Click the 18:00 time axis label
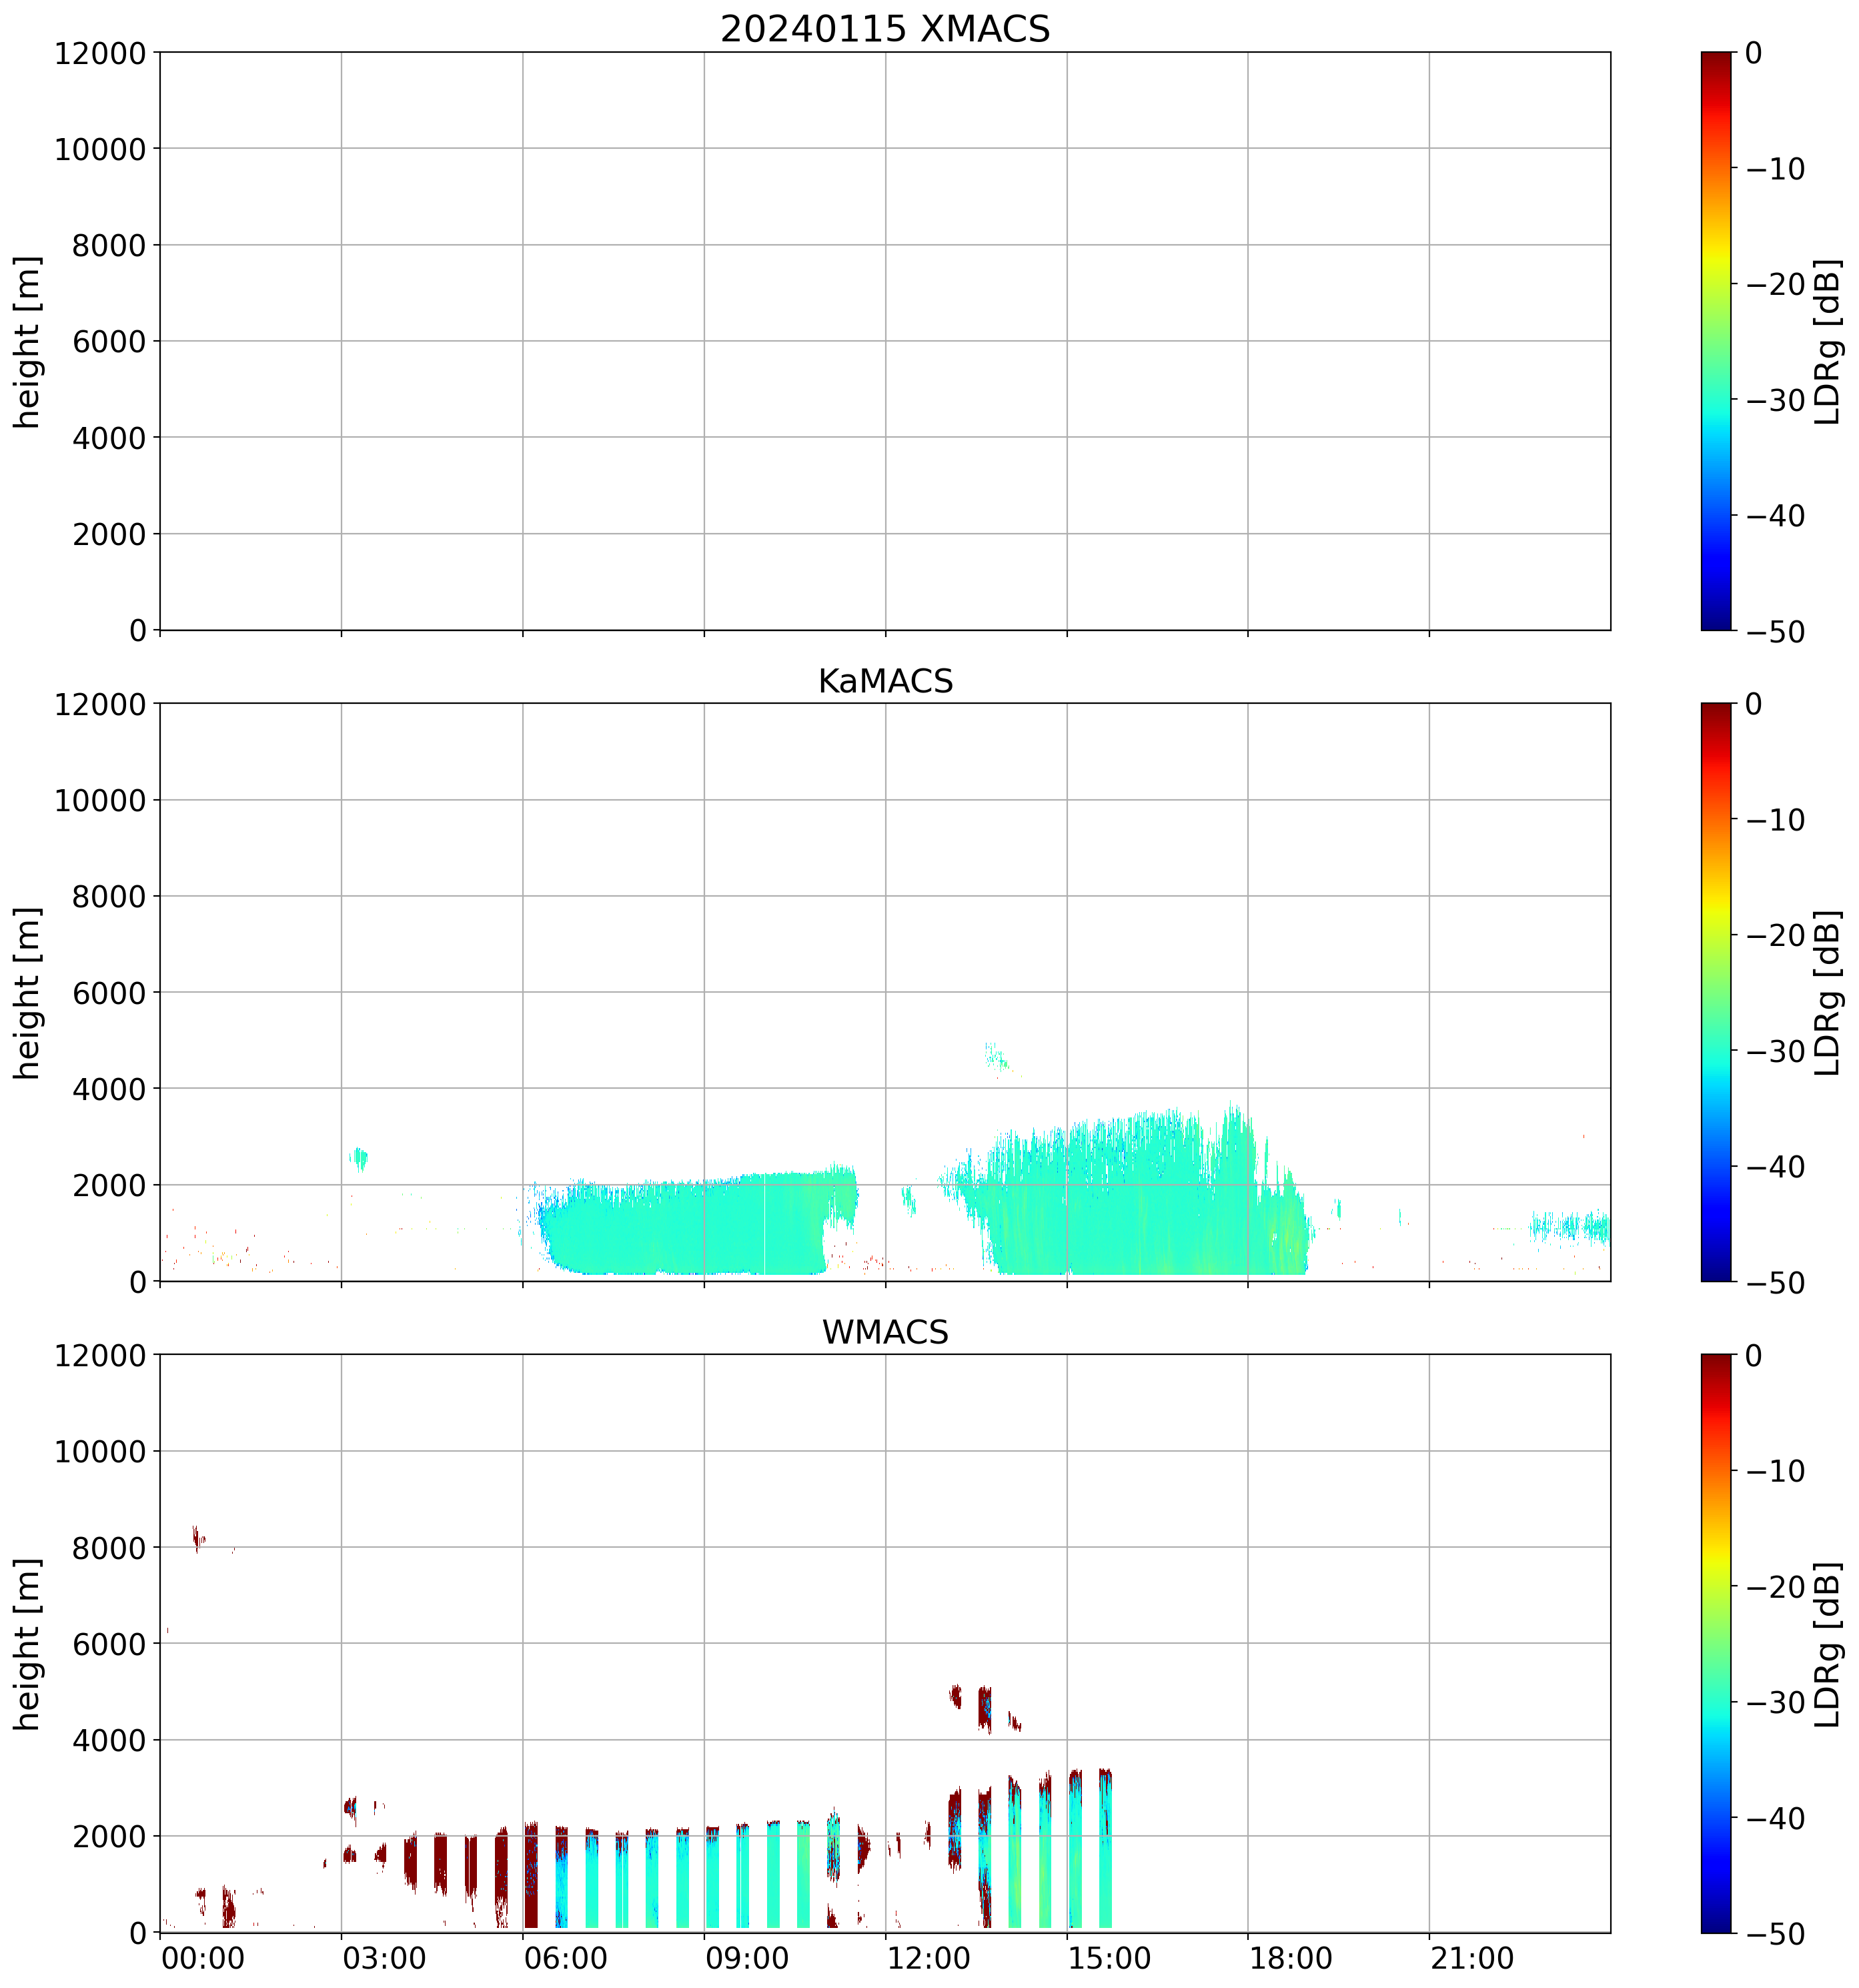The height and width of the screenshot is (1988, 1859). [1291, 1957]
